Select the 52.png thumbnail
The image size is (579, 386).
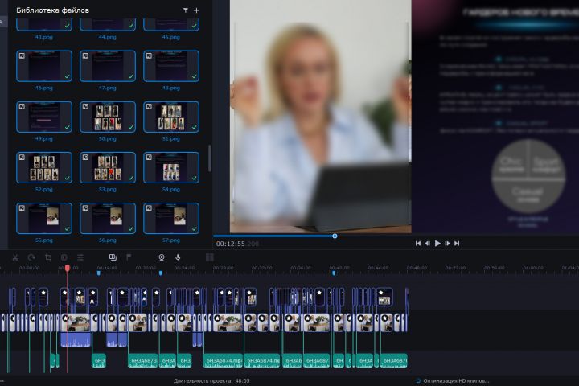pyautogui.click(x=44, y=167)
